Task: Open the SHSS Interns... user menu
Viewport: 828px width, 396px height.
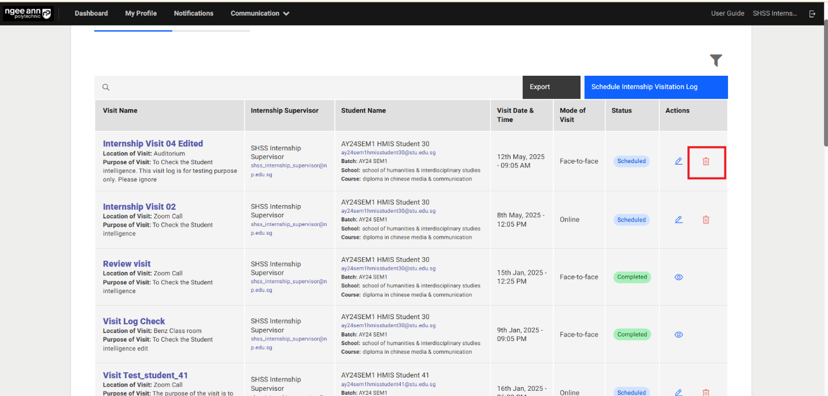Action: tap(774, 13)
